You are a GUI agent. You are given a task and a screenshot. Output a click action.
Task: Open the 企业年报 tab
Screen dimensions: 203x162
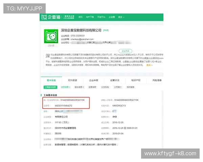94,80
